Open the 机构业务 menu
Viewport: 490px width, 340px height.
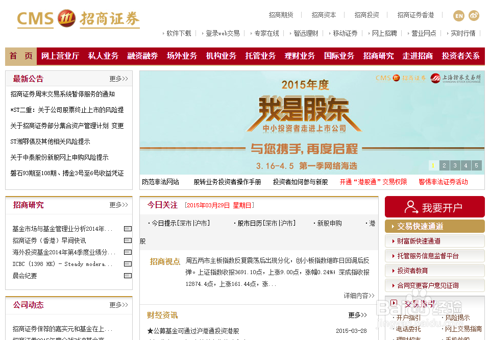[x=221, y=56]
